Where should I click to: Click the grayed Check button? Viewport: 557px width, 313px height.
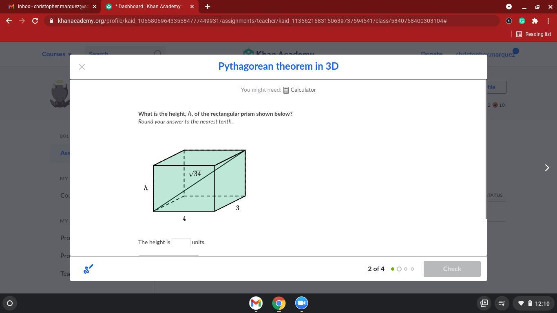click(x=452, y=269)
